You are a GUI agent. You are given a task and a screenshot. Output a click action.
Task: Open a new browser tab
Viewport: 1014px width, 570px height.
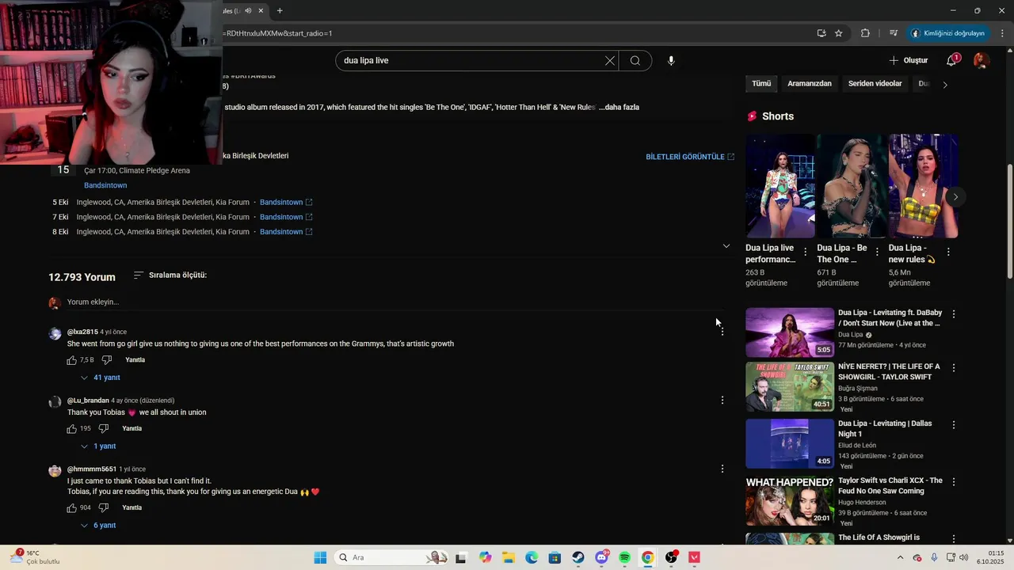[x=280, y=10]
